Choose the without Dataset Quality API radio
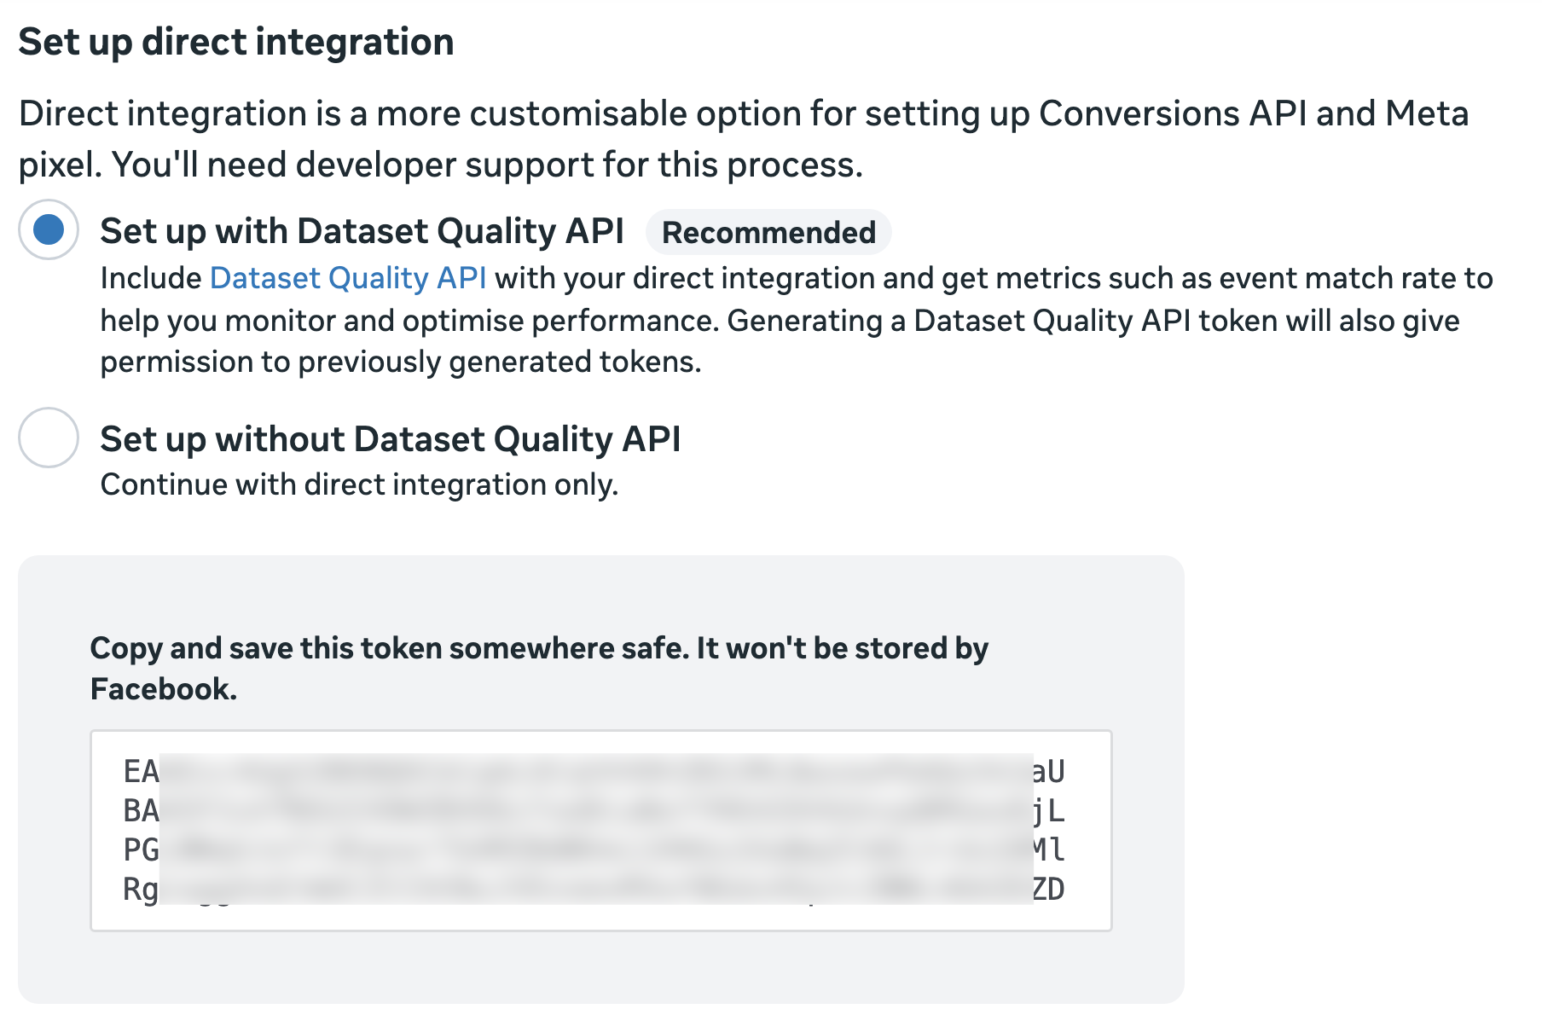The width and height of the screenshot is (1542, 1032). point(49,438)
